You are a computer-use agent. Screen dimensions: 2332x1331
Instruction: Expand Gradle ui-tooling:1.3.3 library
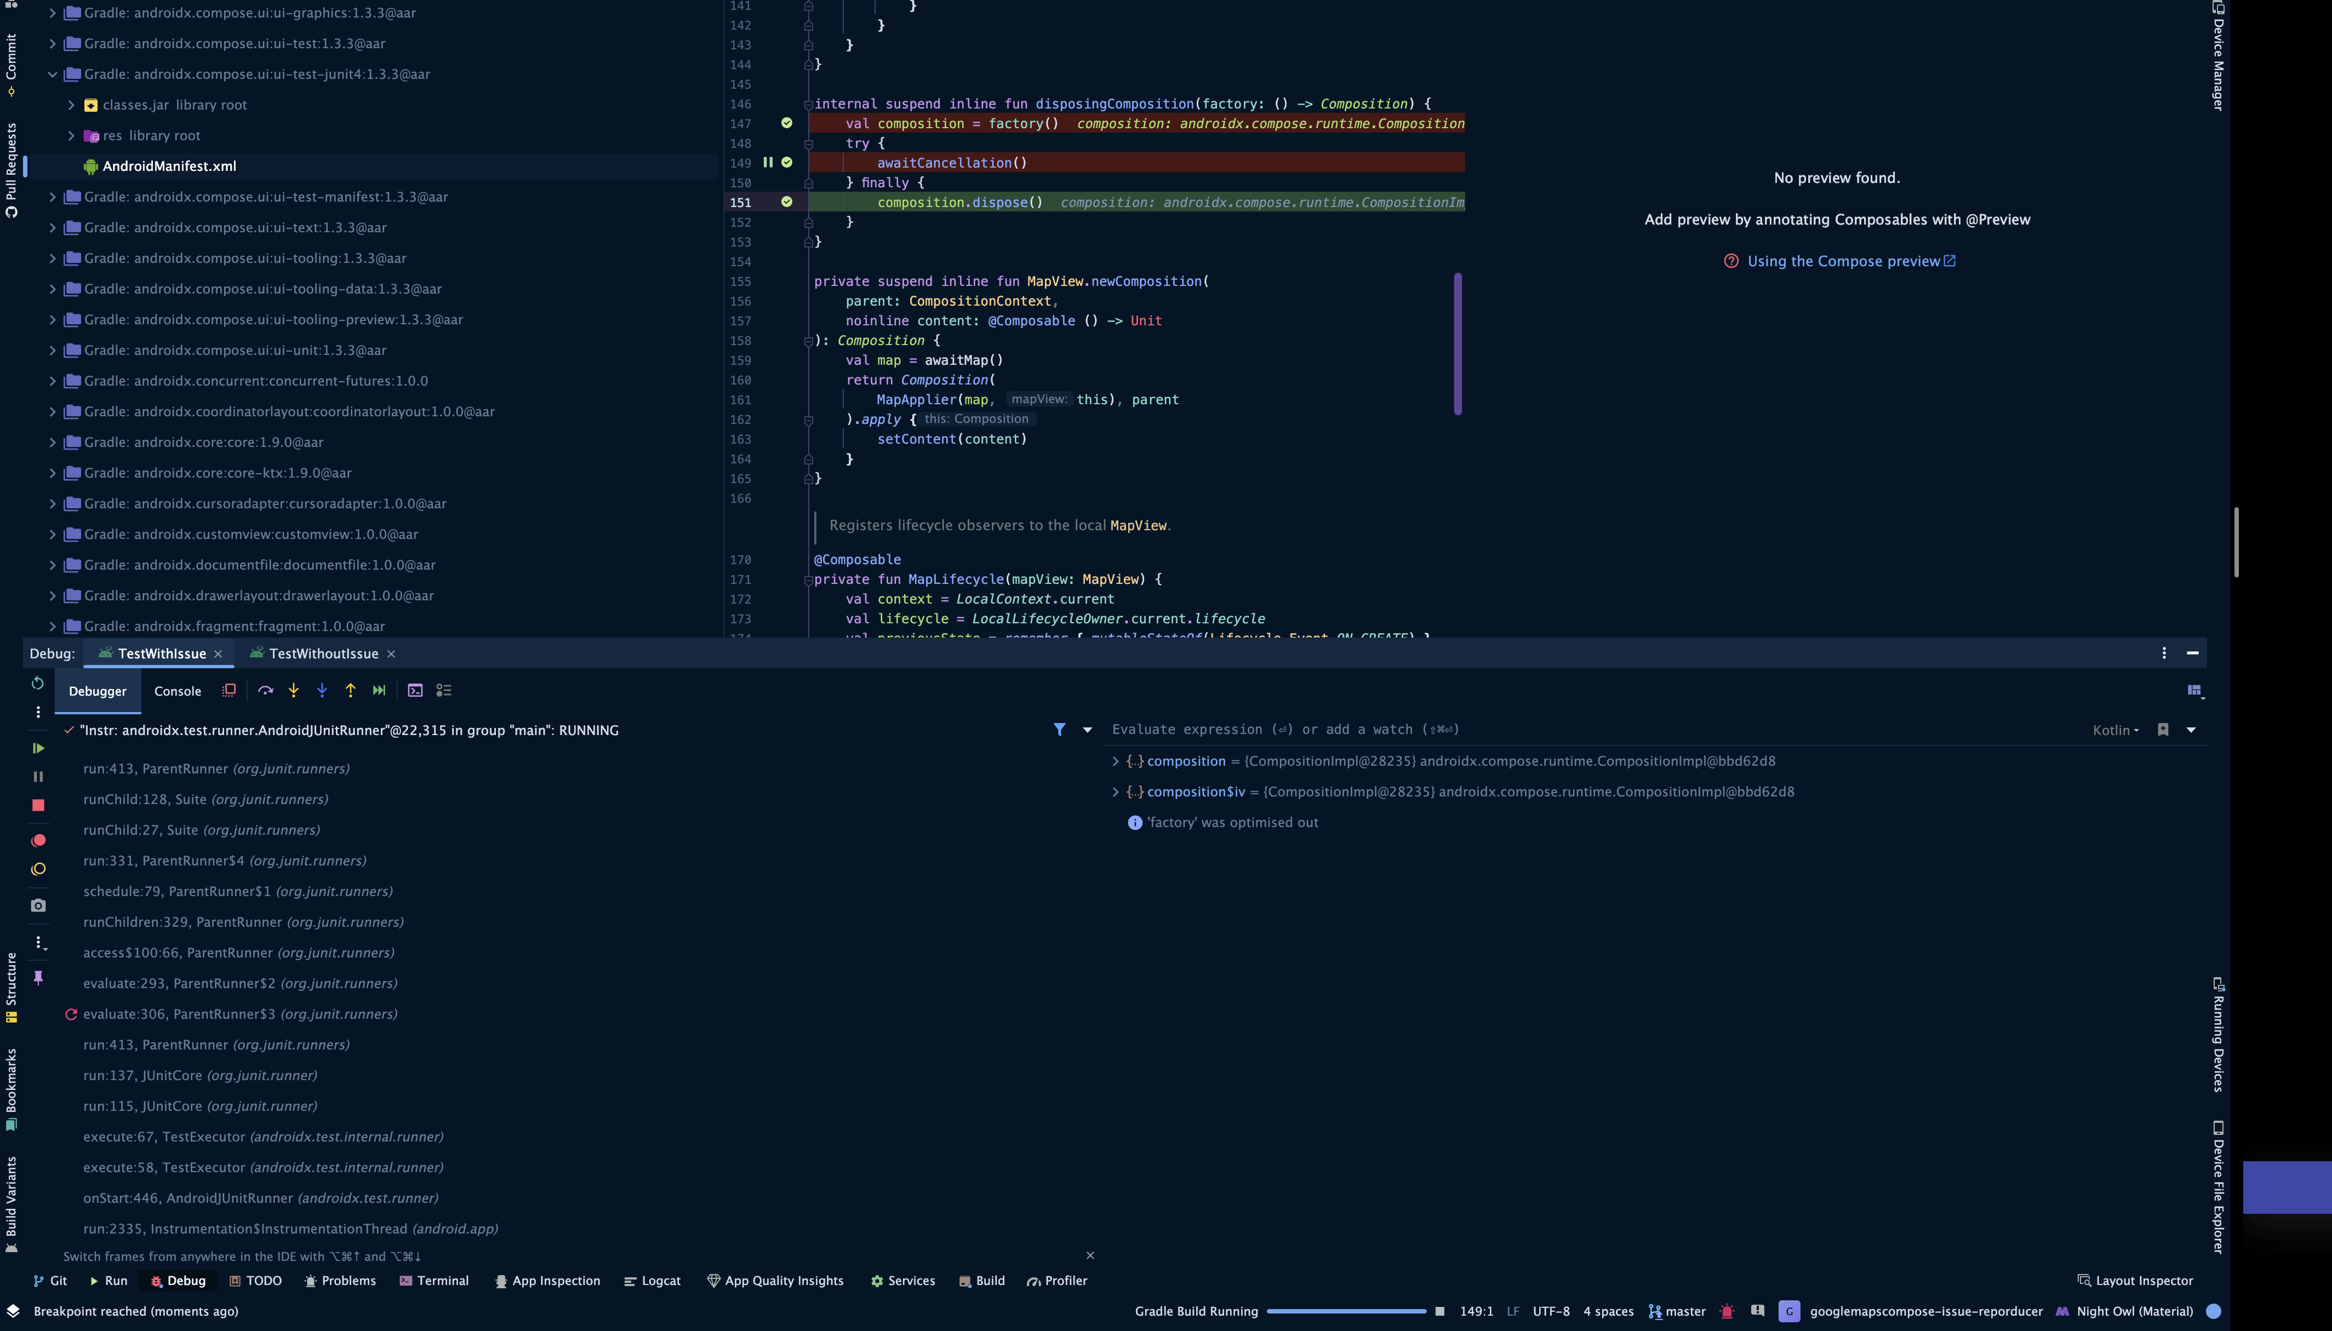point(52,258)
